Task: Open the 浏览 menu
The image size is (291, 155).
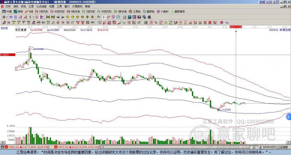Action: point(16,7)
